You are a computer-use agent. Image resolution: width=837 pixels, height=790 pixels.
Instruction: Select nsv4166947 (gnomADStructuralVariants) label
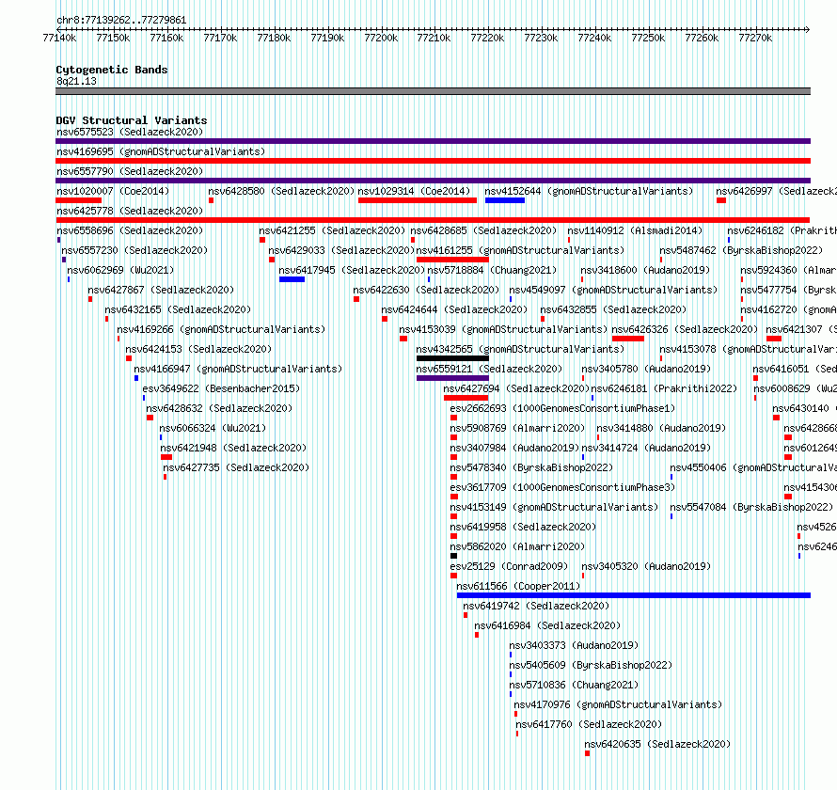[x=238, y=369]
